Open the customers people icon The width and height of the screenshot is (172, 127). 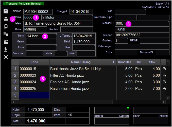tap(6, 42)
